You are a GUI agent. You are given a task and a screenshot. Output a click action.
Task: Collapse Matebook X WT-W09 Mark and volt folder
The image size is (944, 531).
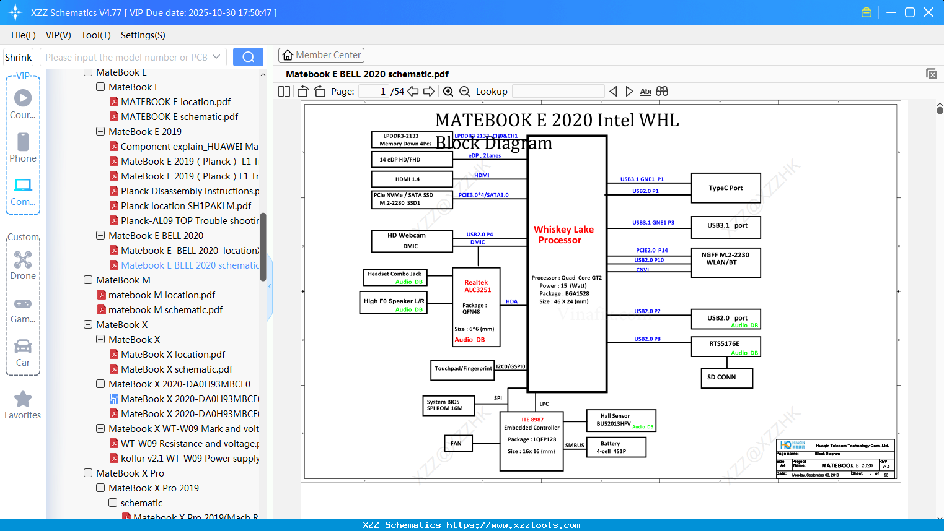point(100,429)
